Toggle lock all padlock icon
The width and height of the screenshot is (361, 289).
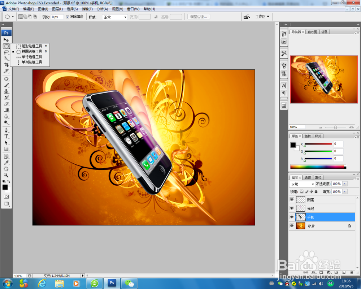[316, 191]
